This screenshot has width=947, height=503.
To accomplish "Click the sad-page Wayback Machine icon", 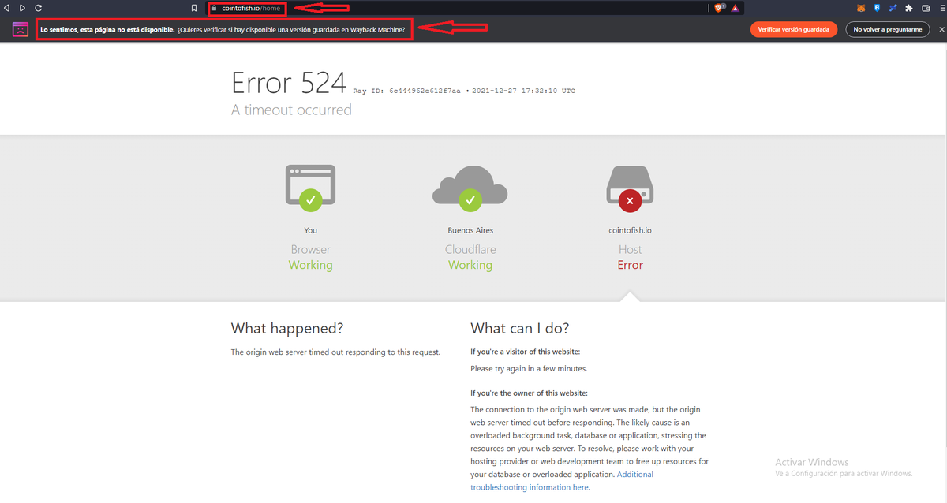I will point(21,30).
